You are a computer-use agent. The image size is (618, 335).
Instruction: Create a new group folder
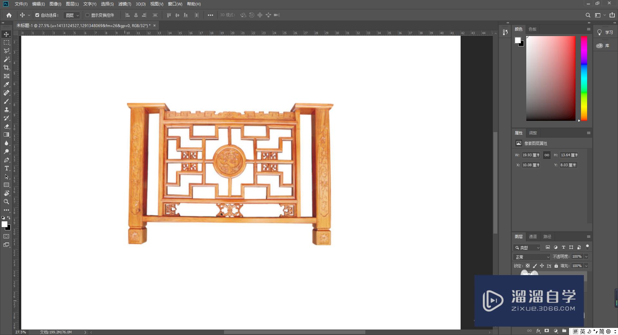(x=564, y=331)
